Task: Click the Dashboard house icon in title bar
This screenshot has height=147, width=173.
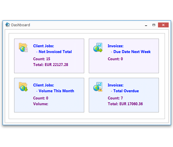Action: (x=8, y=25)
